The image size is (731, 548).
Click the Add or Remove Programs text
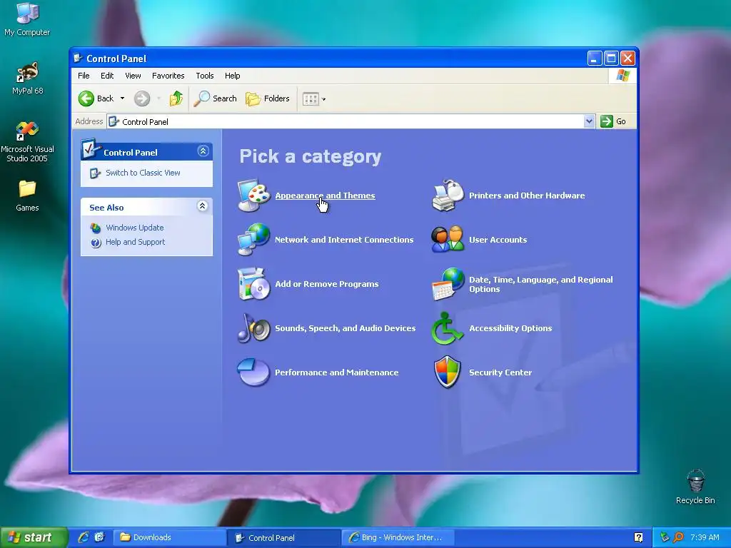coord(327,284)
